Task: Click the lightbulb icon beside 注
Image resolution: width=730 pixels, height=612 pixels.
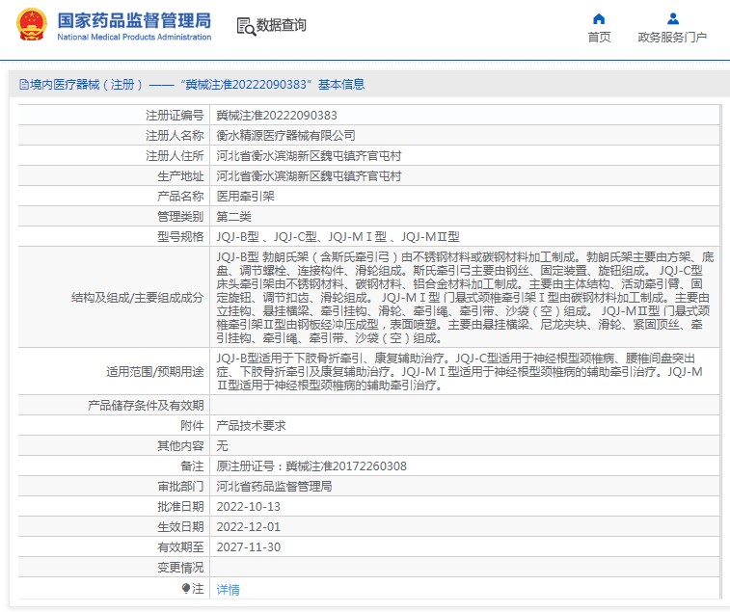Action: pos(186,589)
